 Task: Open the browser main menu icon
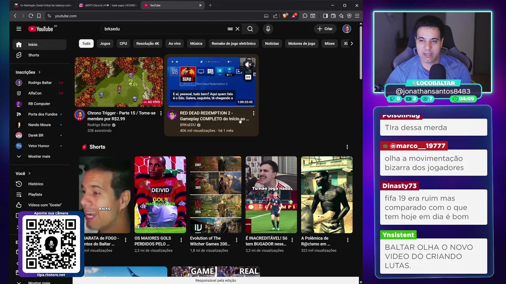point(357,16)
